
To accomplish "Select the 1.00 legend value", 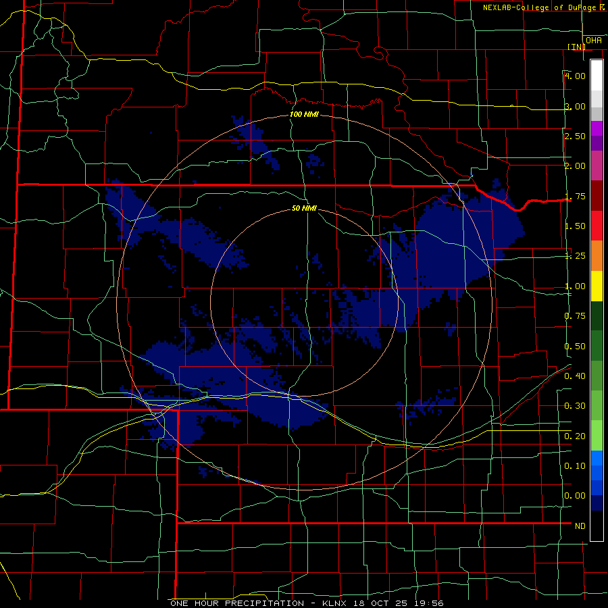I will (575, 286).
